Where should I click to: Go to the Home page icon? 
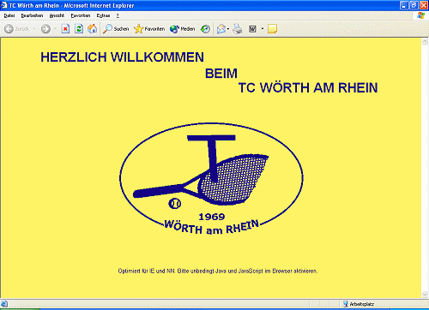click(x=92, y=29)
